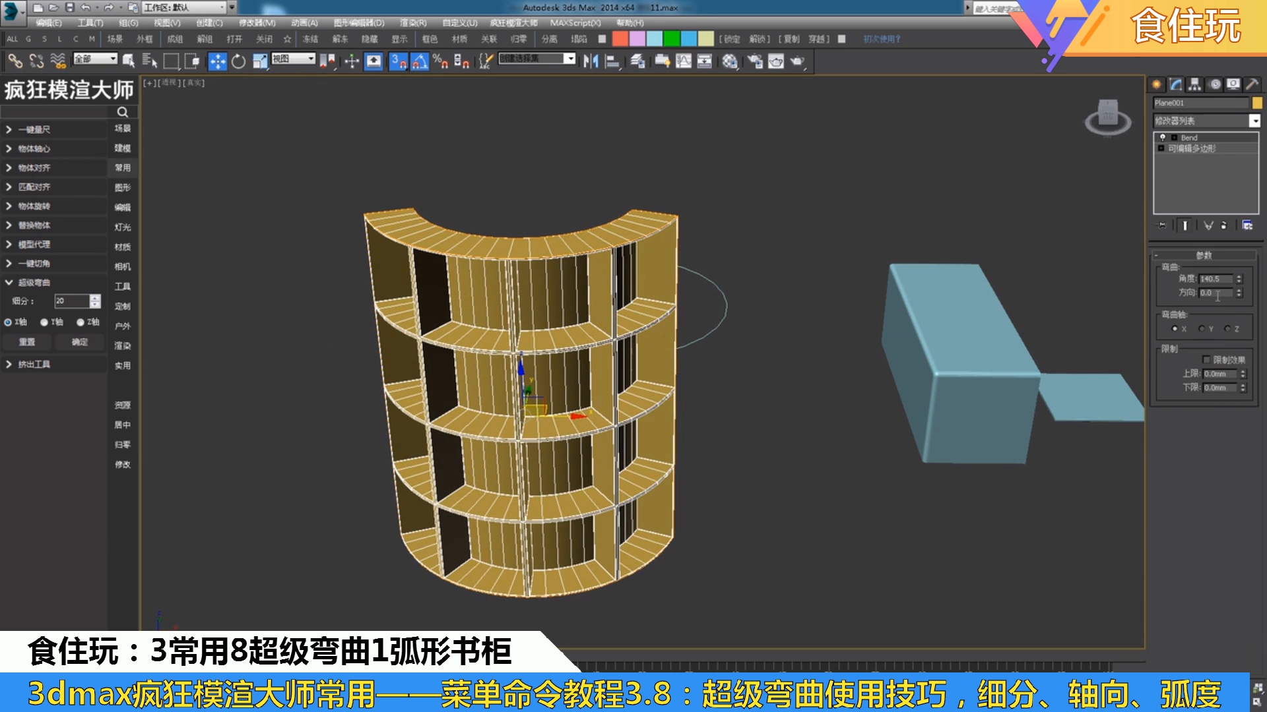The width and height of the screenshot is (1267, 712).
Task: Click the 确定 button
Action: click(x=80, y=342)
